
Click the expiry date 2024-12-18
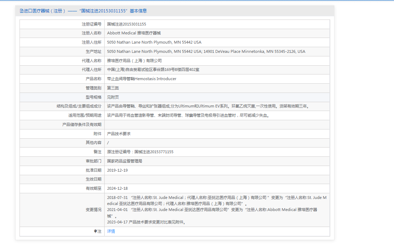[117, 188]
